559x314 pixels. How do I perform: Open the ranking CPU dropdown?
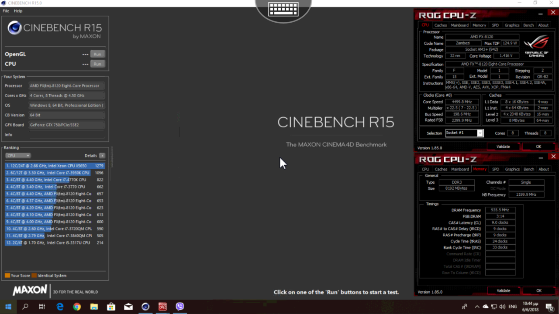point(17,155)
